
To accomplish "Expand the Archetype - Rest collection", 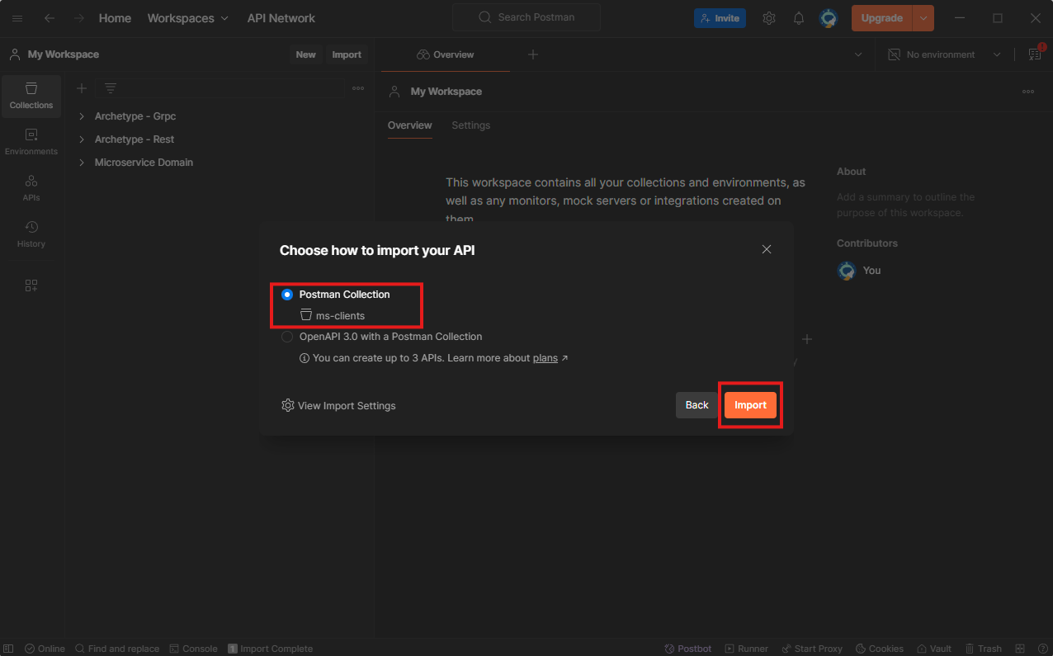I will 82,139.
